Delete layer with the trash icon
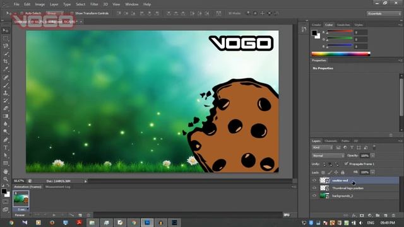This screenshot has height=227, width=404. (393, 215)
